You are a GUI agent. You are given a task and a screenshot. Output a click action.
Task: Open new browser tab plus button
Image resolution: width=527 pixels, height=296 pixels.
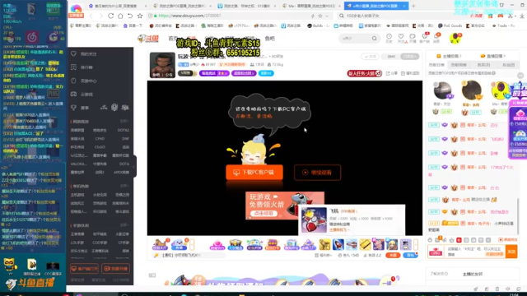click(x=413, y=6)
